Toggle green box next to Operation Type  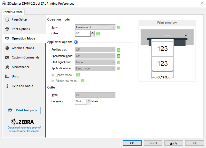pos(119,27)
